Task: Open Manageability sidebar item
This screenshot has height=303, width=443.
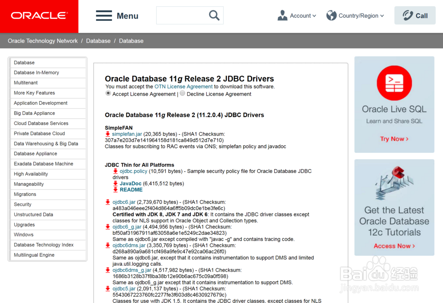Action: 48,184
